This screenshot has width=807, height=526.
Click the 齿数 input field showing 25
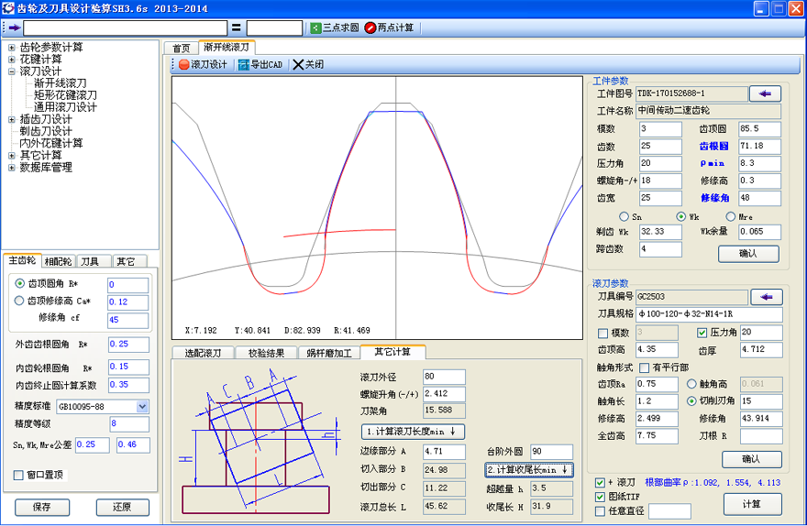point(660,147)
